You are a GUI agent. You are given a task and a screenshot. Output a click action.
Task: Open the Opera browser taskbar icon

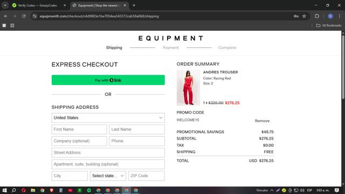24,190
